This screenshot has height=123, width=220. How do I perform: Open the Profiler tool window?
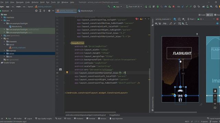click(x=18, y=119)
